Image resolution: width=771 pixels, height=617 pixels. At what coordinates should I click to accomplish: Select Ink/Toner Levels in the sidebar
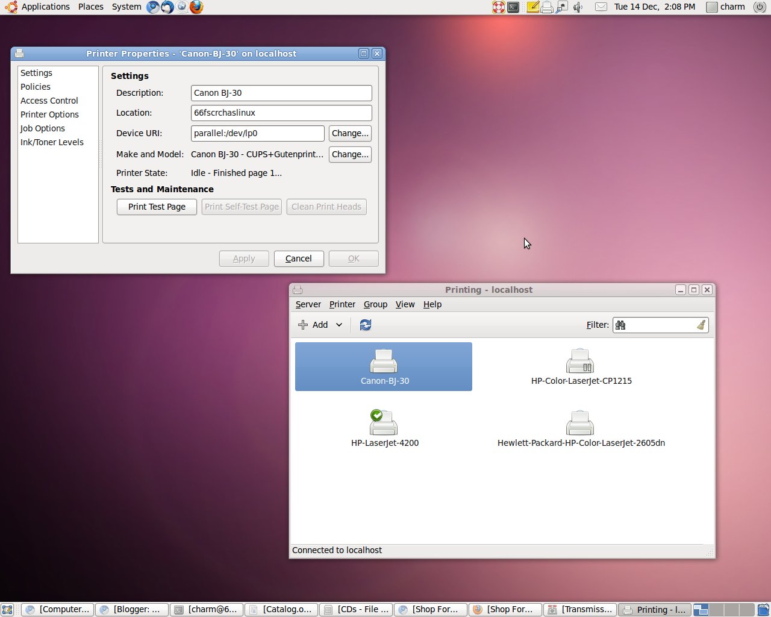[58, 142]
